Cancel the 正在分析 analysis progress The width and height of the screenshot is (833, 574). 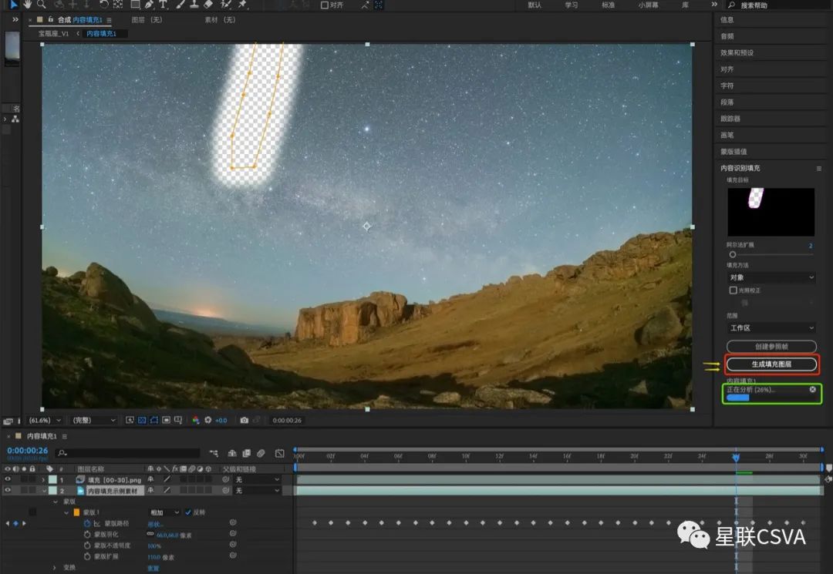point(812,390)
